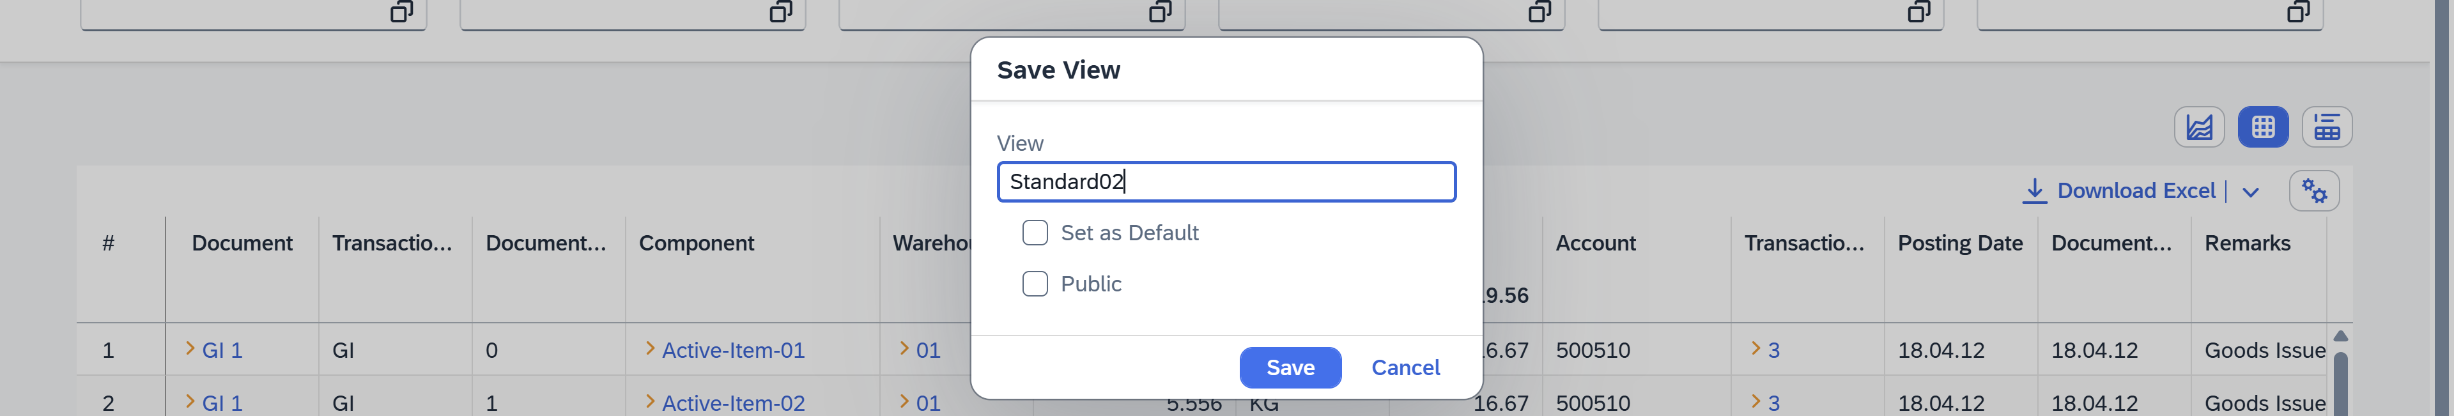Click the Download Excel icon

tap(2034, 190)
